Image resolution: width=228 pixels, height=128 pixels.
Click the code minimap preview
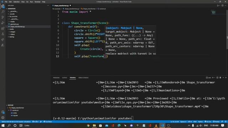pyautogui.click(x=214, y=12)
